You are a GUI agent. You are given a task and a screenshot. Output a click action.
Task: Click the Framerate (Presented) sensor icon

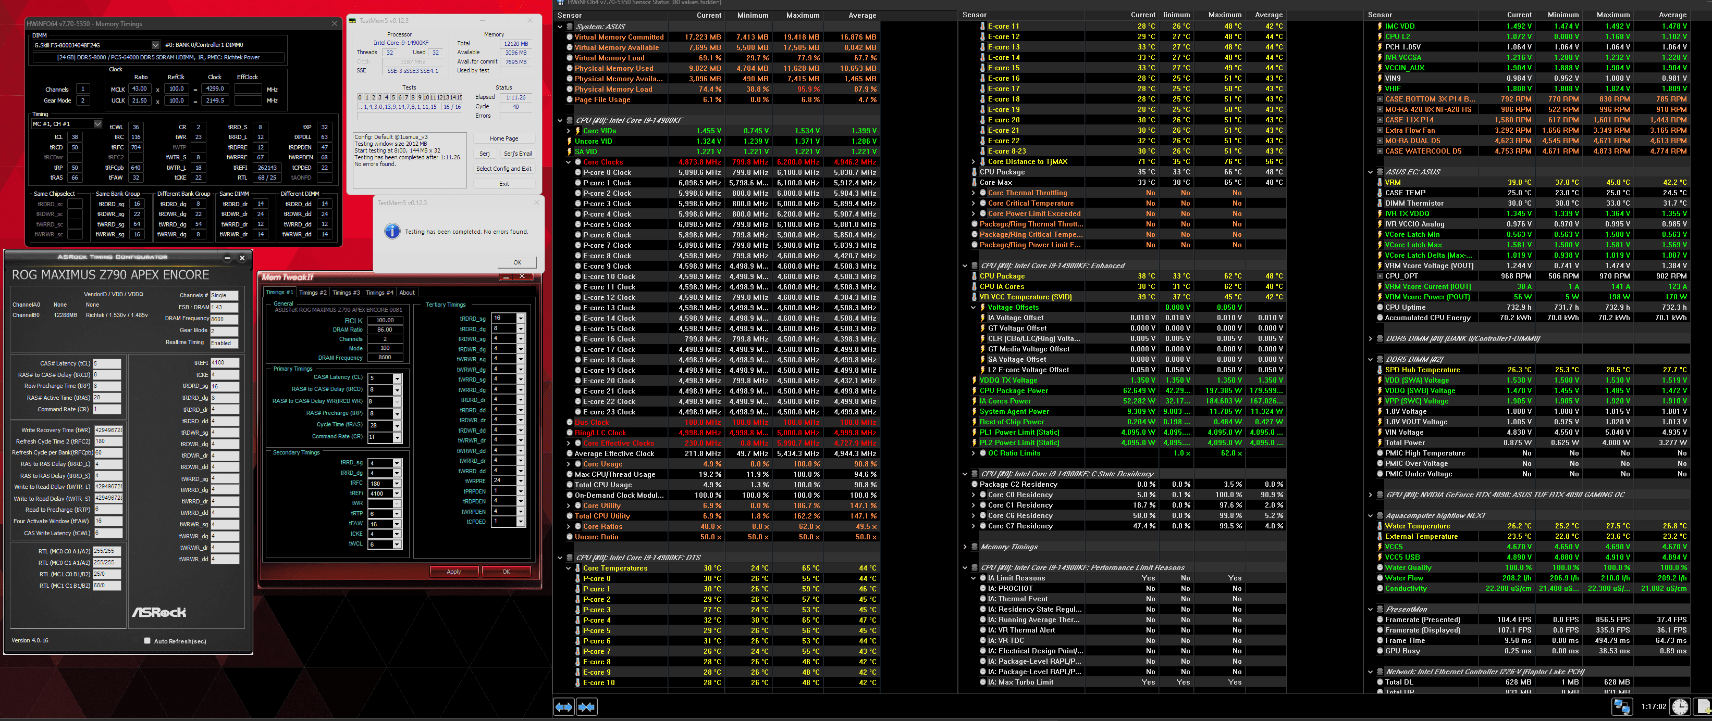(x=1380, y=619)
